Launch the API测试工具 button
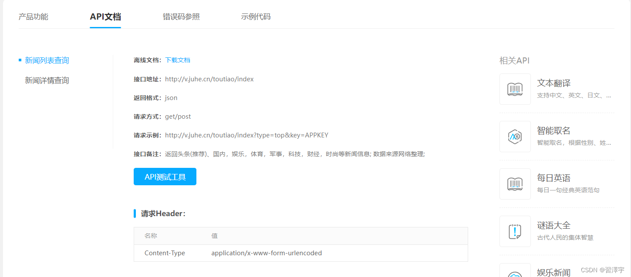This screenshot has width=631, height=277. (x=165, y=177)
